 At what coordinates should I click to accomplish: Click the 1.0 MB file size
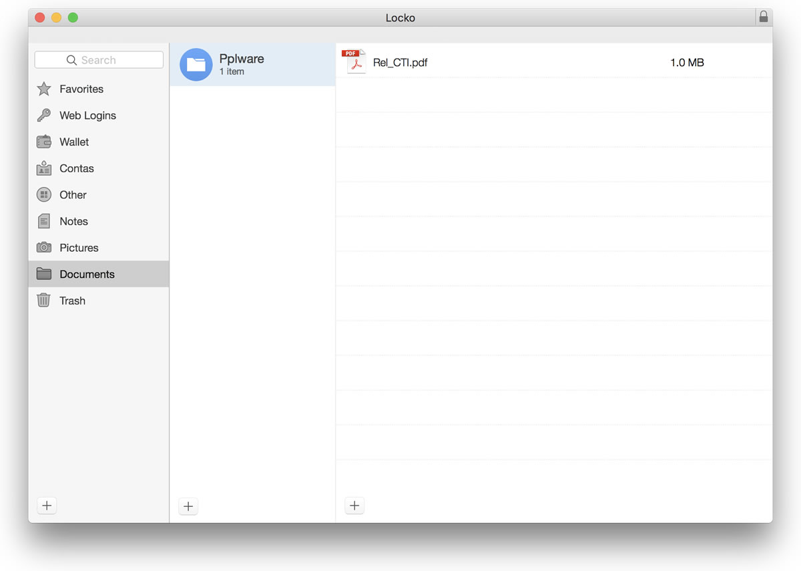click(687, 63)
